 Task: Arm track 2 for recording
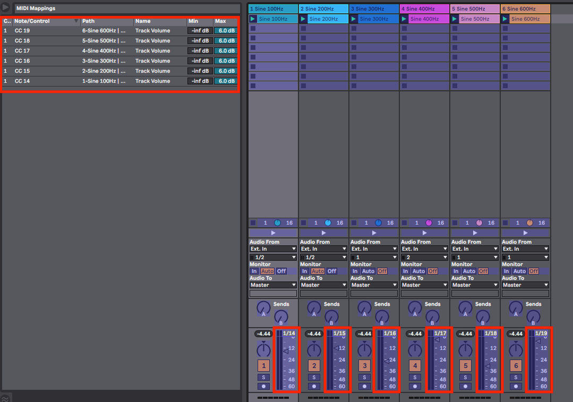(x=314, y=386)
